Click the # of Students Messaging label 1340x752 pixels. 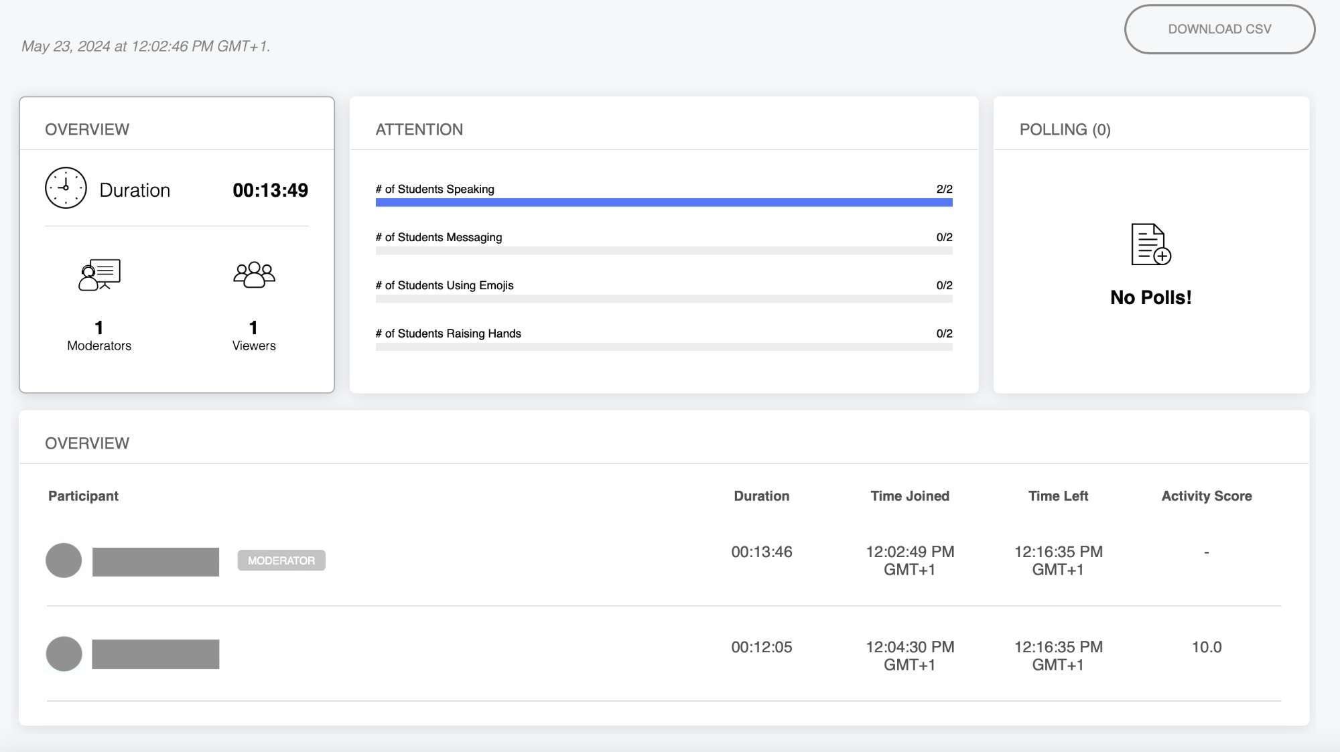coord(439,237)
